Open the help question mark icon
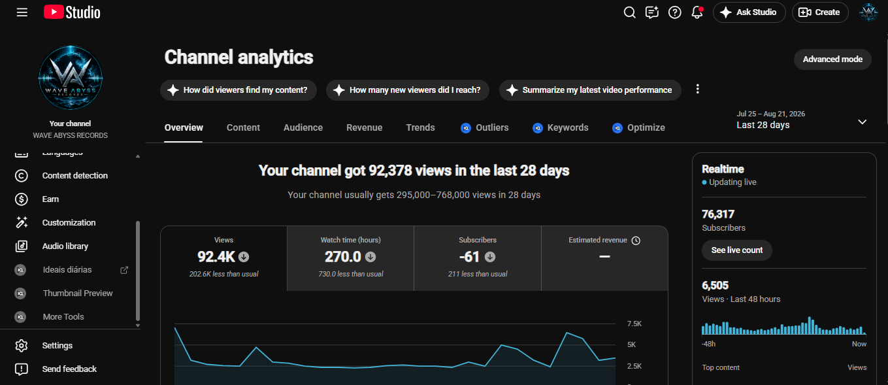The height and width of the screenshot is (385, 888). 674,12
